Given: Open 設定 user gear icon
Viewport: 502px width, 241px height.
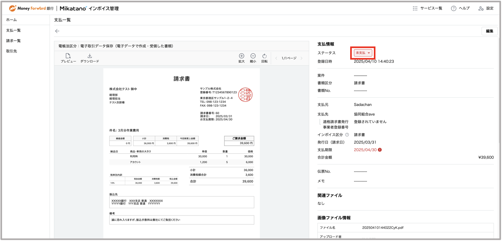Looking at the screenshot, I should pyautogui.click(x=481, y=8).
